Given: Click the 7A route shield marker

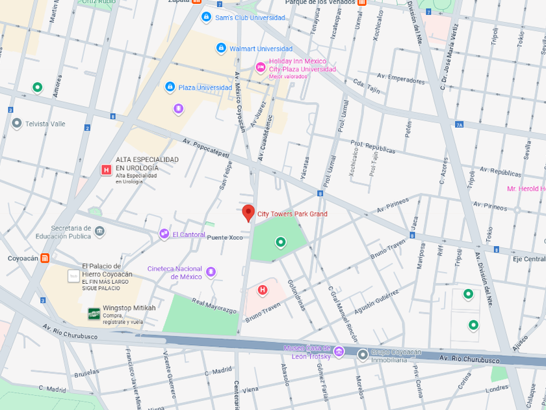Looking at the screenshot, I should (460, 124).
